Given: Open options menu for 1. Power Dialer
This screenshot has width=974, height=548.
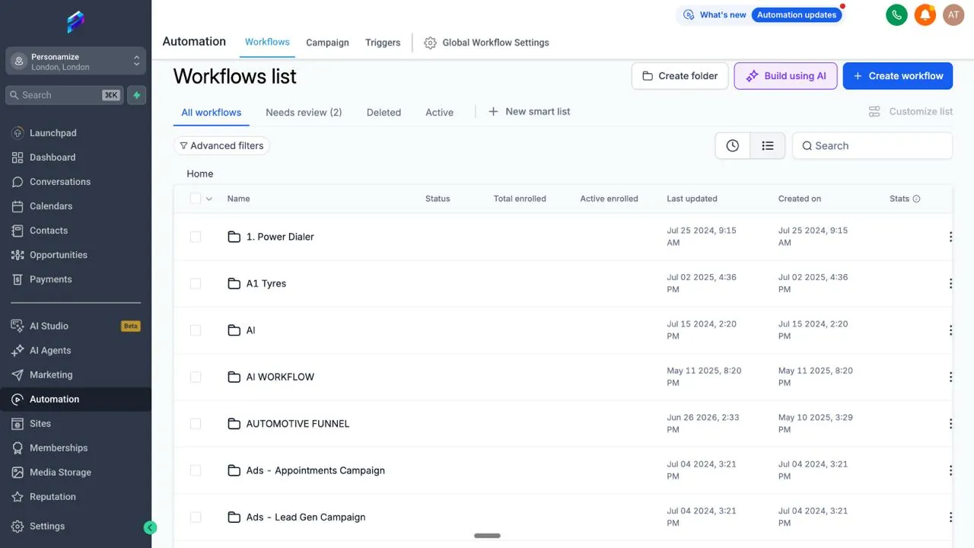Looking at the screenshot, I should [950, 237].
